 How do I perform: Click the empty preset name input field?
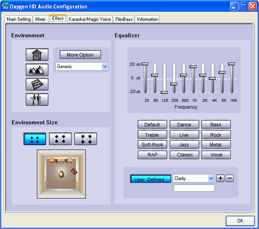[x=194, y=188]
